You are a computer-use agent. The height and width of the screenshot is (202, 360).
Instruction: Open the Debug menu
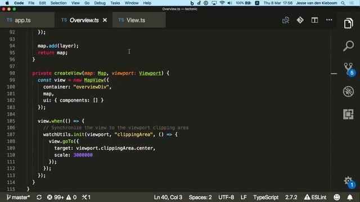click(100, 3)
